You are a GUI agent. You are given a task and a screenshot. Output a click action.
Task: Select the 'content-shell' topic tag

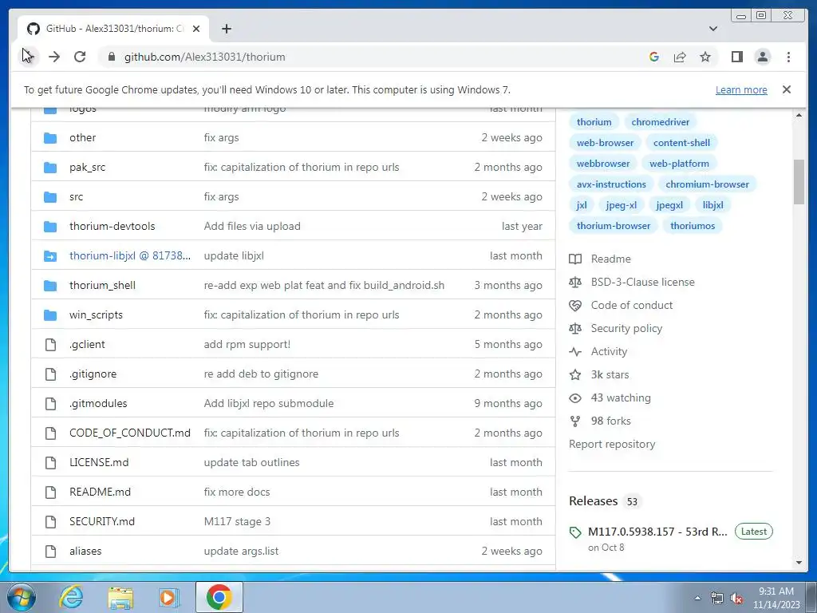click(681, 143)
